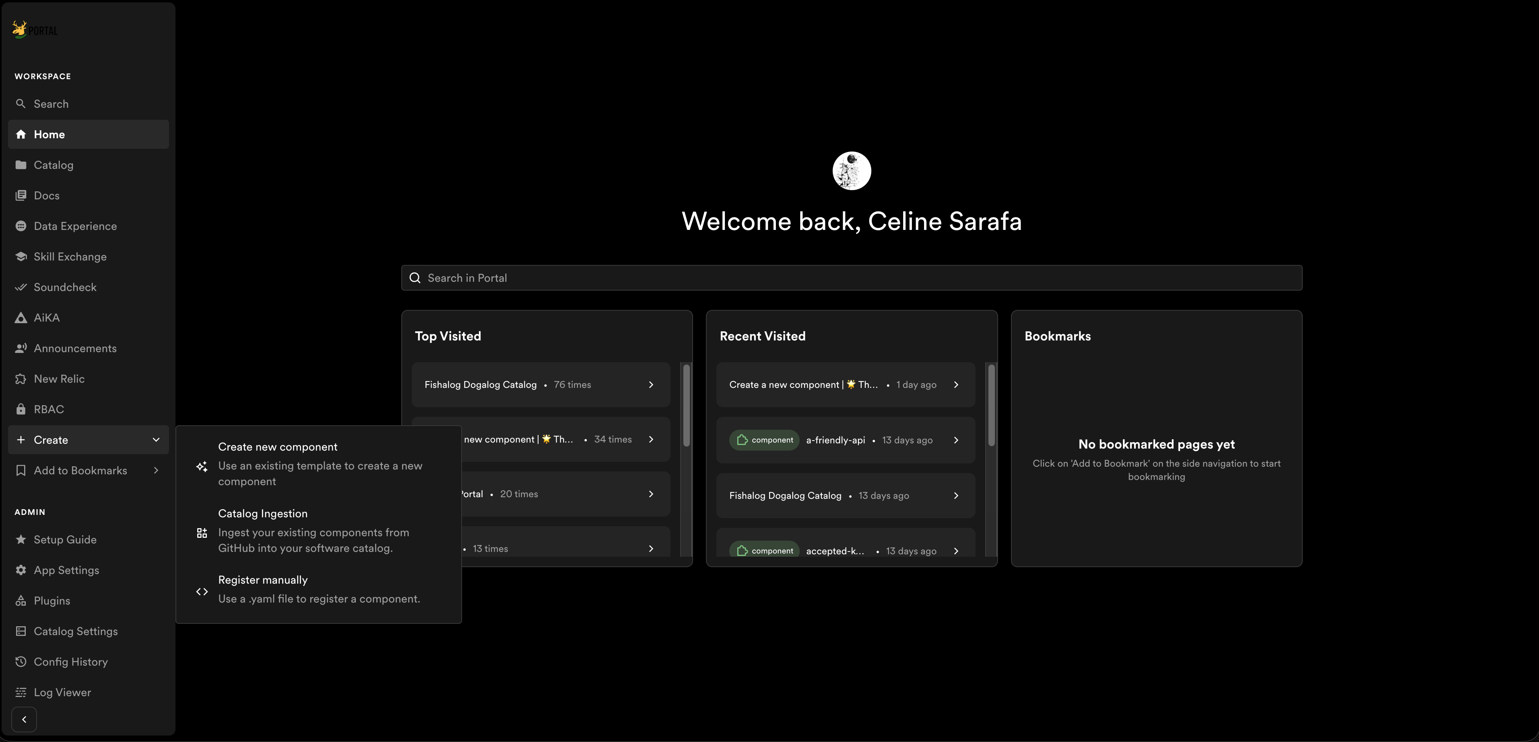
Task: Open Soundcheck from the sidebar
Action: coord(64,287)
